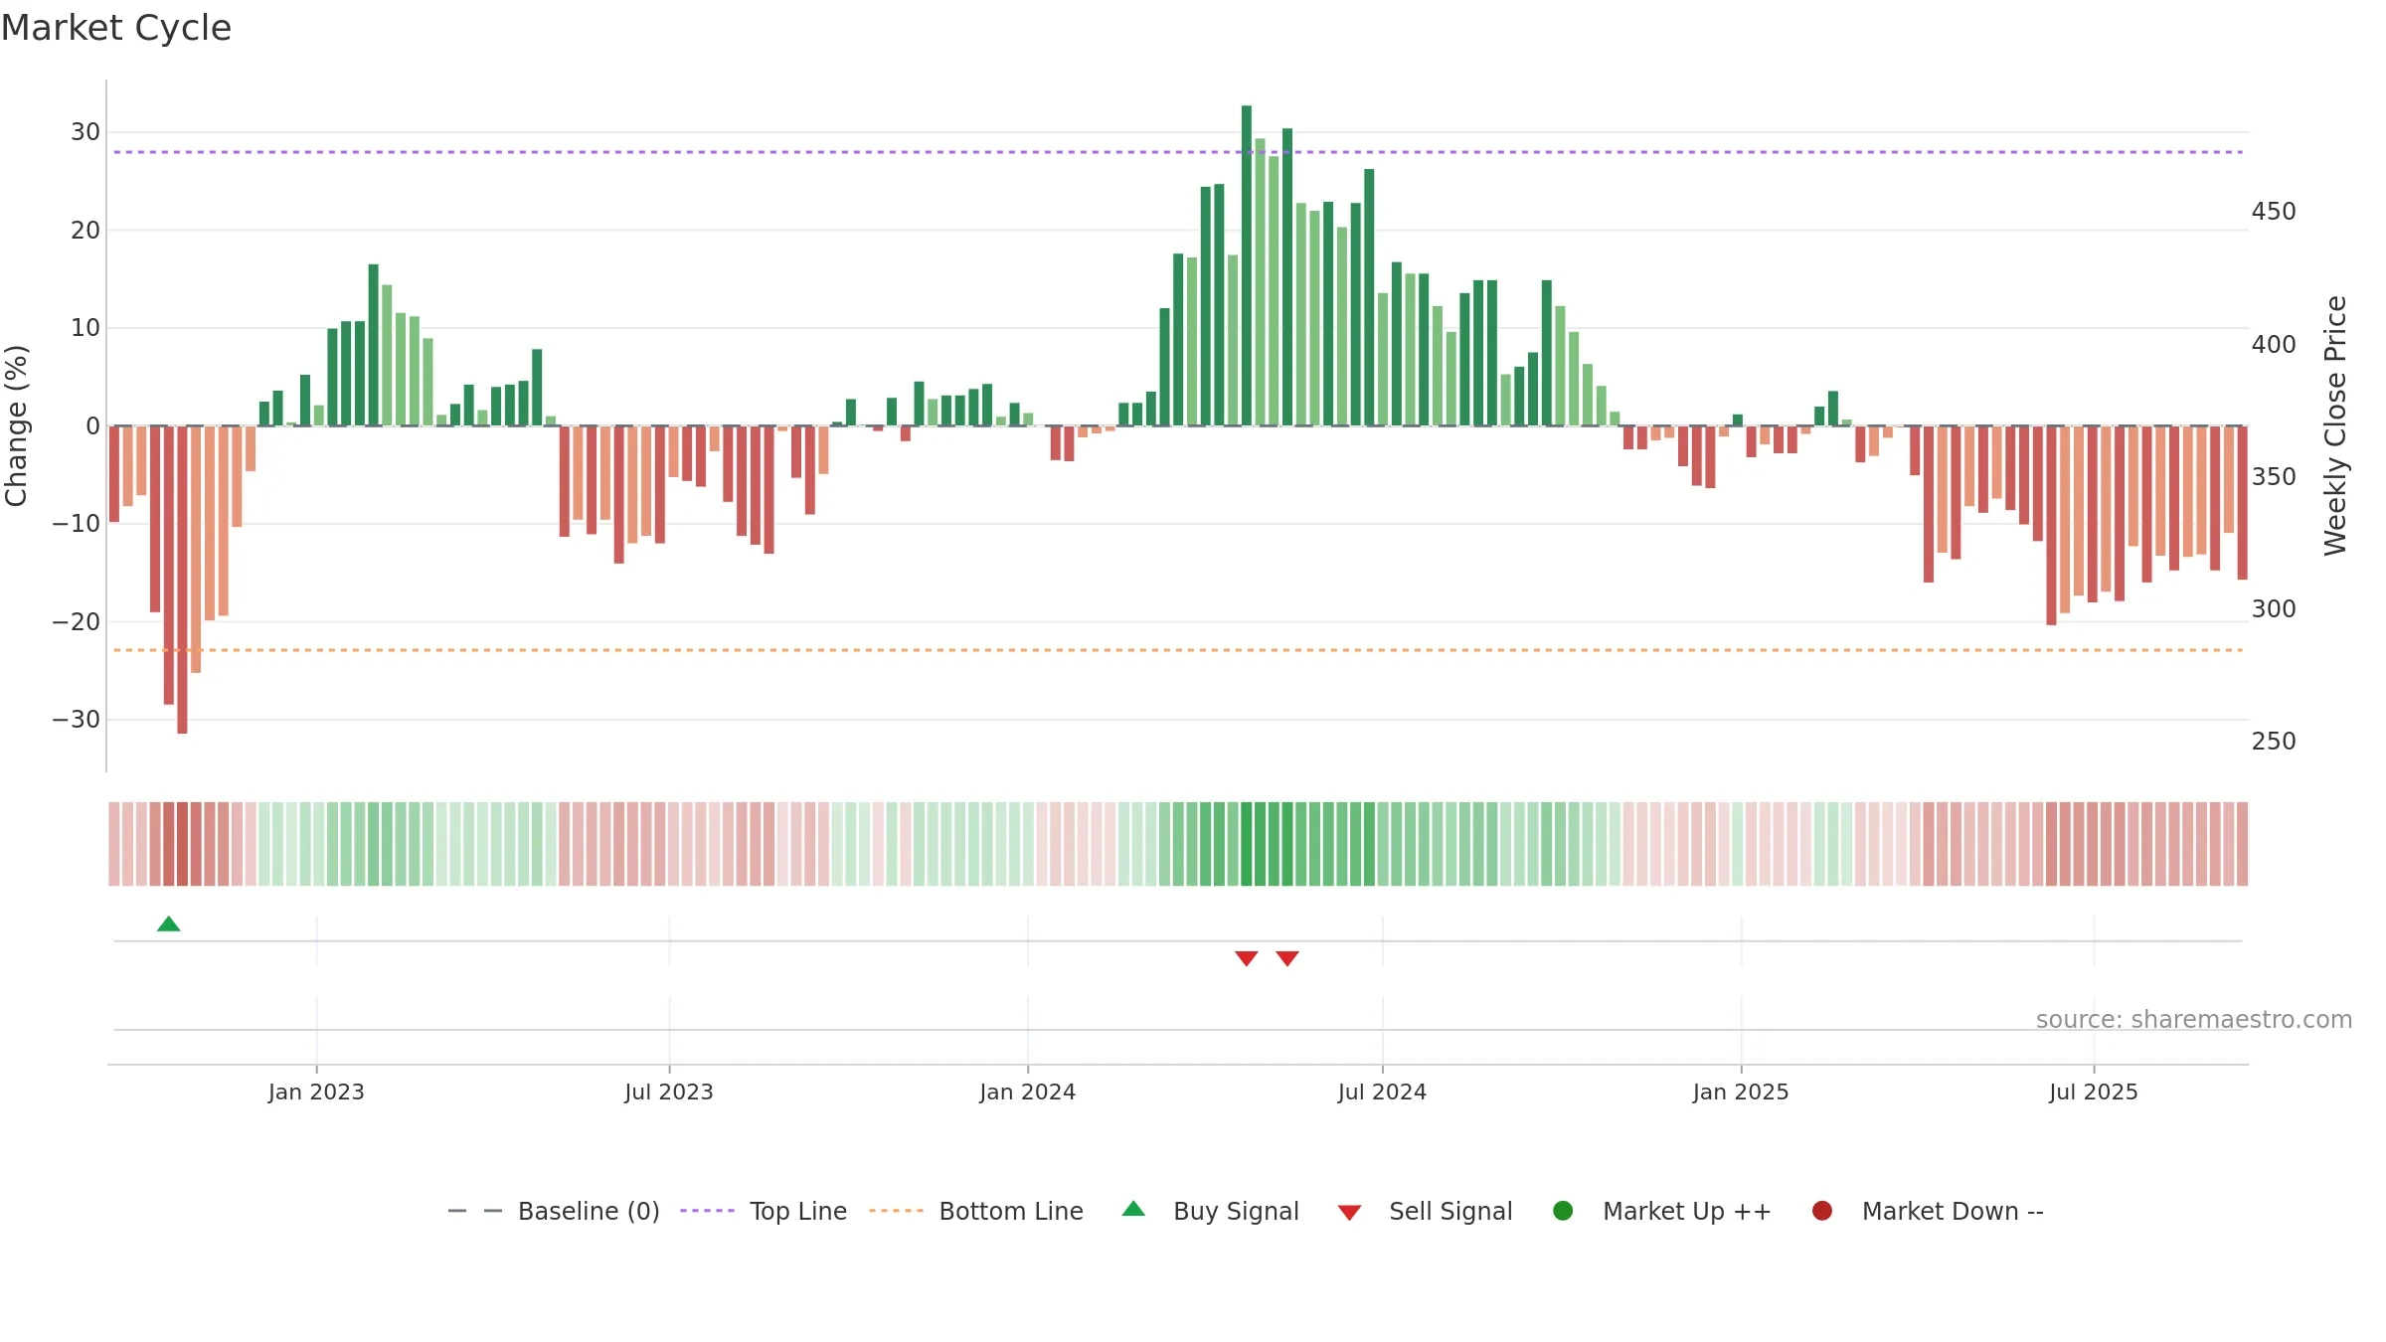Click the 350 tick on the price axis
This screenshot has width=2386, height=1342.
coord(2274,477)
